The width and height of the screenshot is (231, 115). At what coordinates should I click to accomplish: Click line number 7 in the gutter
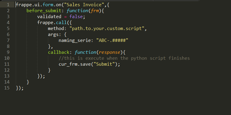pos(8,40)
